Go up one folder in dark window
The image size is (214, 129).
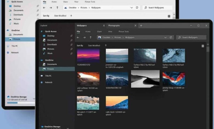point(91,37)
